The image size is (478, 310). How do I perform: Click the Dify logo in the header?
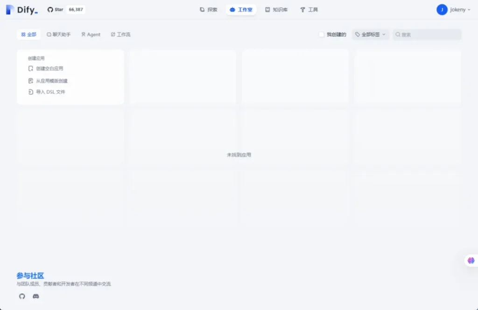pos(21,10)
